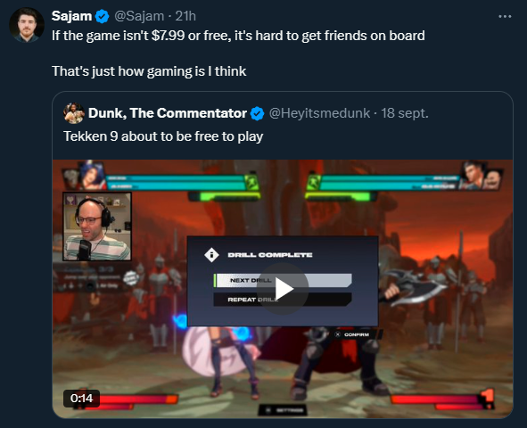Click the Confirm prompt icon in video

tap(338, 334)
